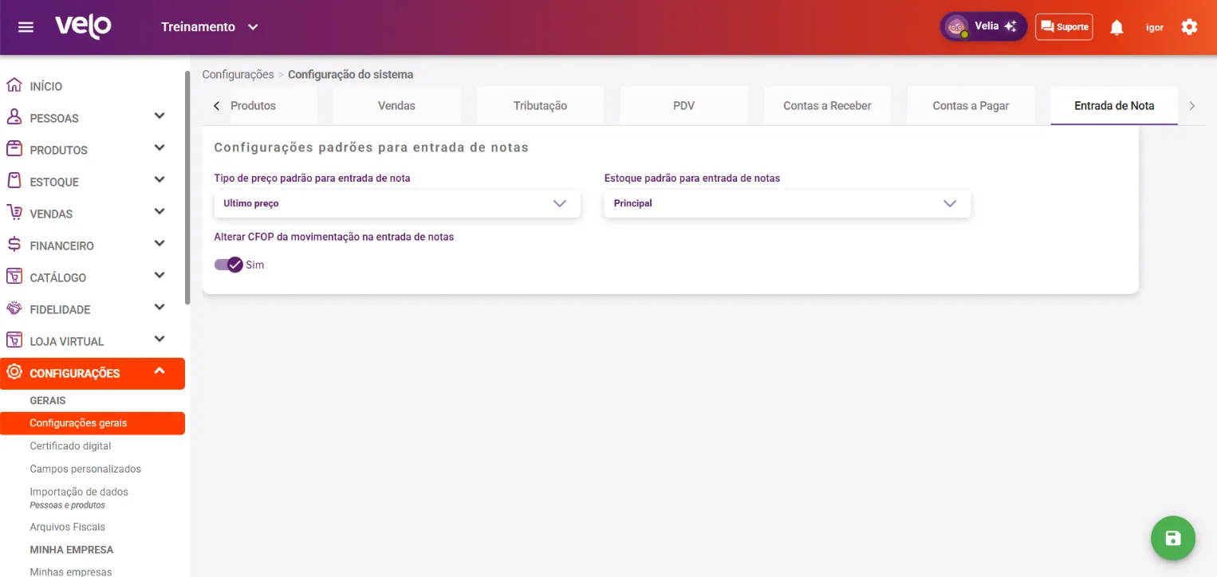This screenshot has height=577, width=1217.
Task: Open the Treinamento company dropdown
Action: [x=210, y=27]
